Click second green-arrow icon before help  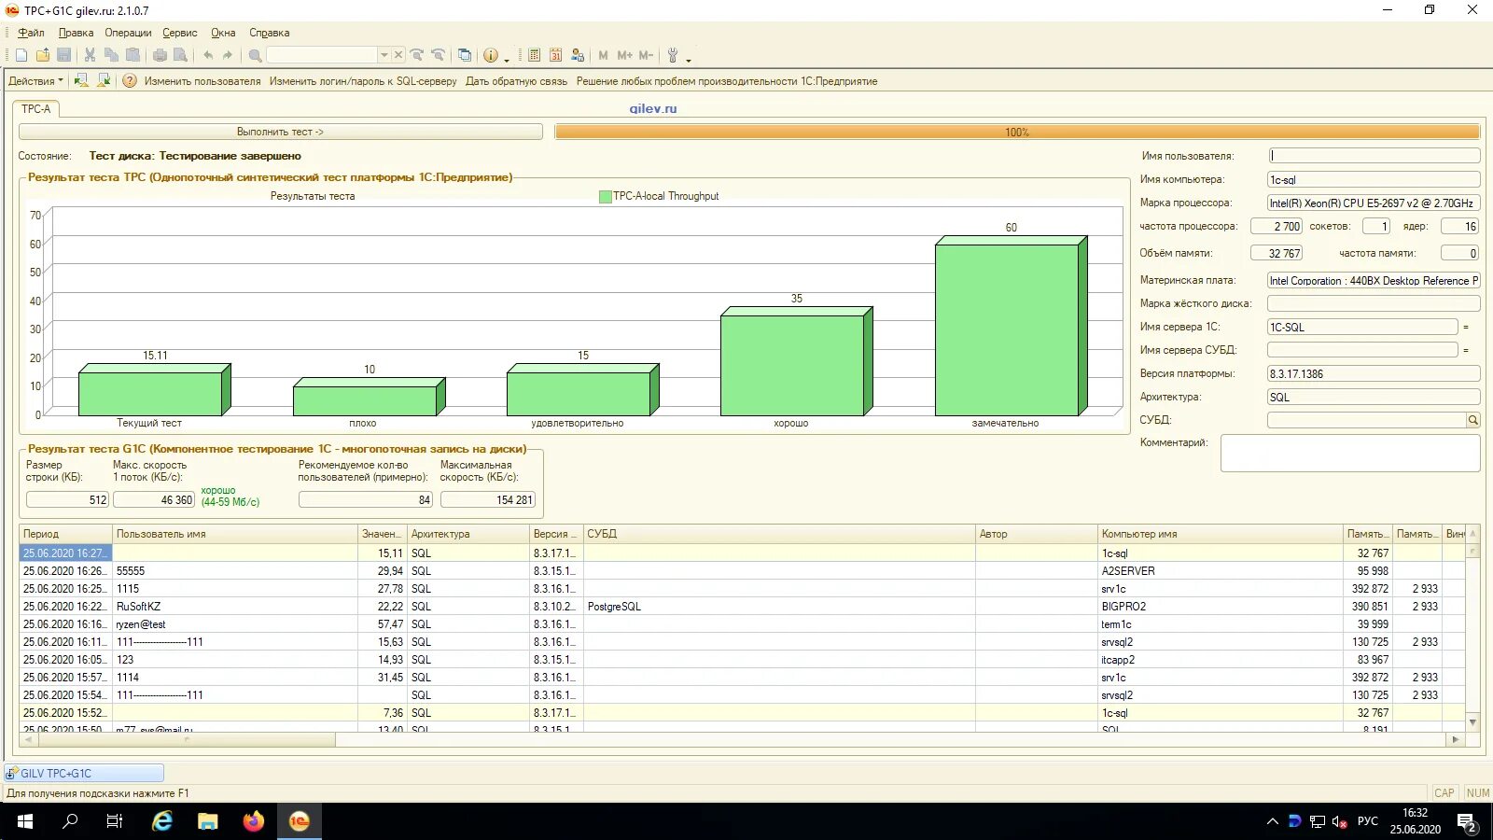click(x=104, y=81)
